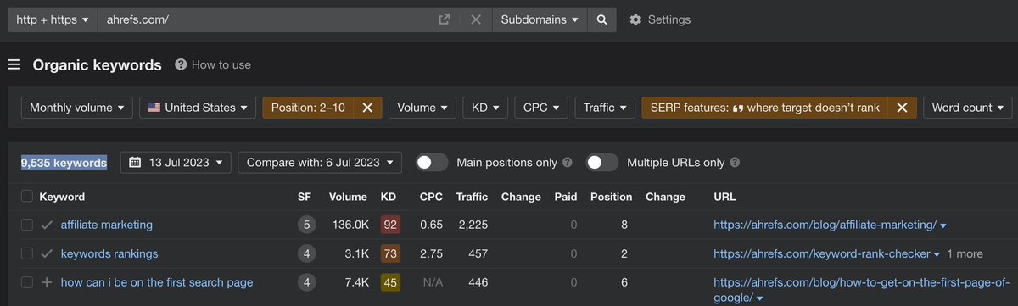Sort by Position column header
Viewport: 1018px width, 306px height.
point(611,197)
